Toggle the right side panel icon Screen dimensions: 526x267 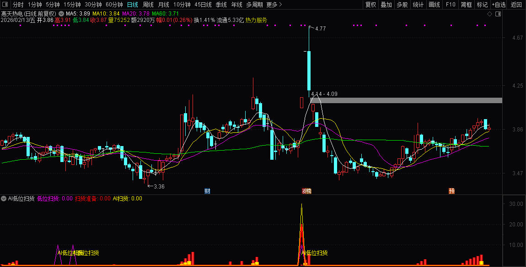498,14
